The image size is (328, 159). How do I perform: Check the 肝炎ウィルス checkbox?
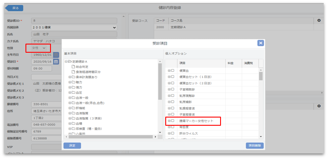point(173,134)
